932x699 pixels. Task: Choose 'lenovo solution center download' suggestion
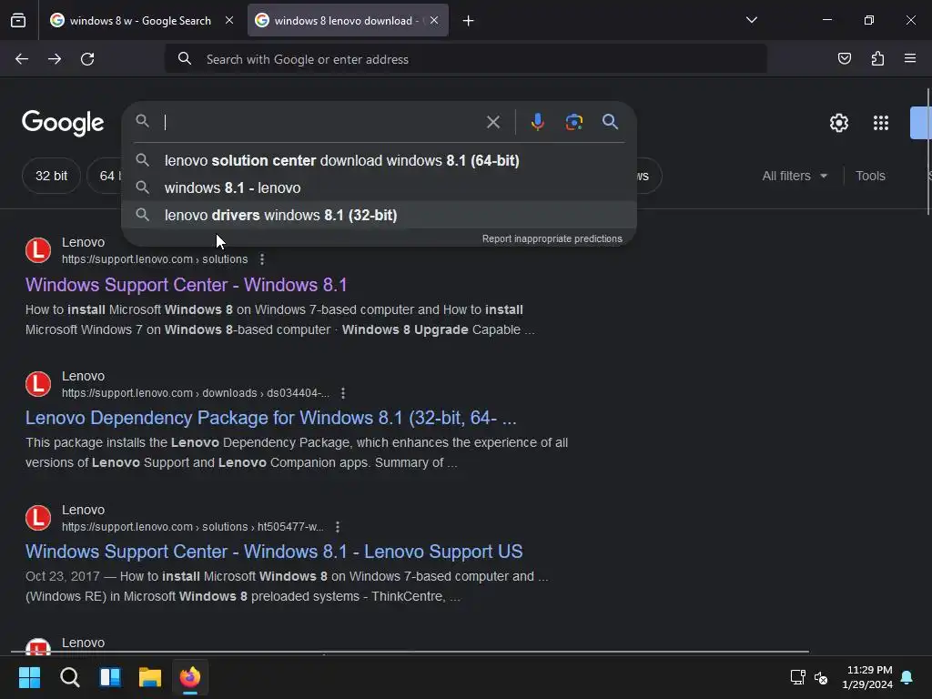tap(380, 160)
